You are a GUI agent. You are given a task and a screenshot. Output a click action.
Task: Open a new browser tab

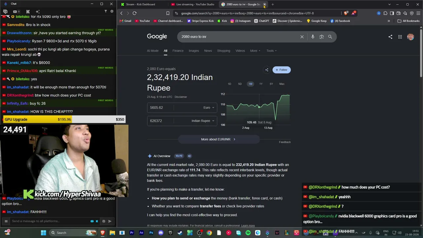273,4
